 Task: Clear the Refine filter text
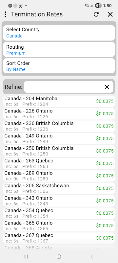(107, 87)
